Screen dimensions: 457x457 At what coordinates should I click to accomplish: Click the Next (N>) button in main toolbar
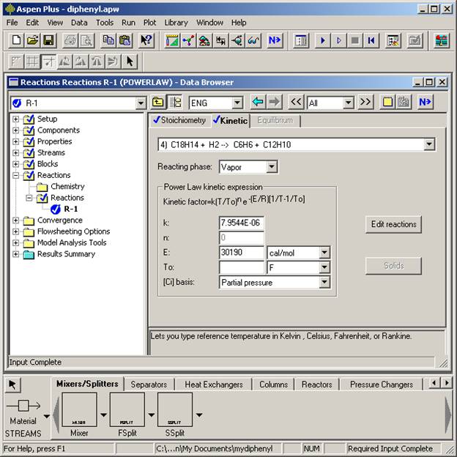pos(275,40)
